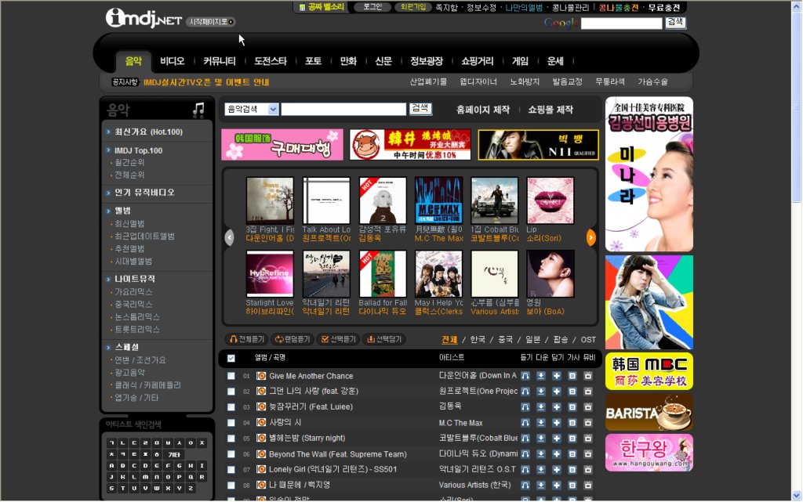Open the music video icon for track 05
The width and height of the screenshot is (803, 502).
(x=588, y=438)
